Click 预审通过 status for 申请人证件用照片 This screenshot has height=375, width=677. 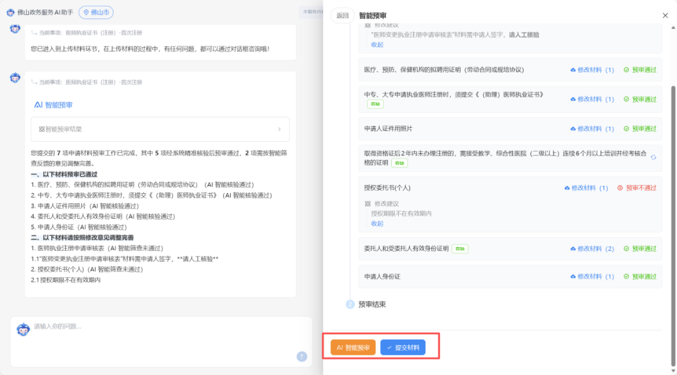pyautogui.click(x=640, y=129)
